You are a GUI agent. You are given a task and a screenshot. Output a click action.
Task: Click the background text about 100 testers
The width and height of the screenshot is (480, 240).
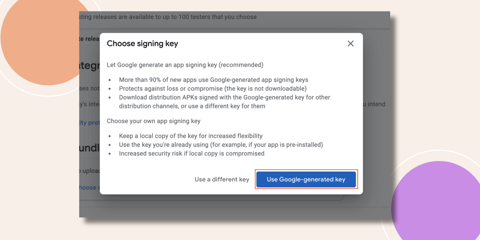168,17
